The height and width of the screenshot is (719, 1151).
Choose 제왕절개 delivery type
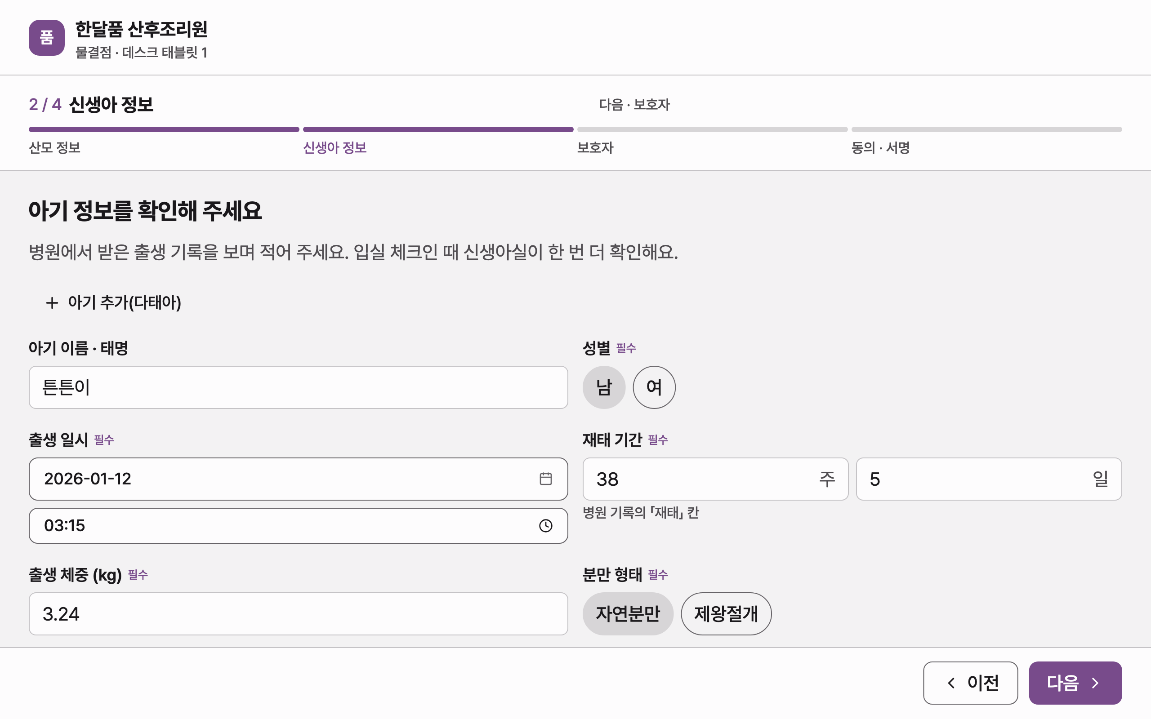coord(726,613)
